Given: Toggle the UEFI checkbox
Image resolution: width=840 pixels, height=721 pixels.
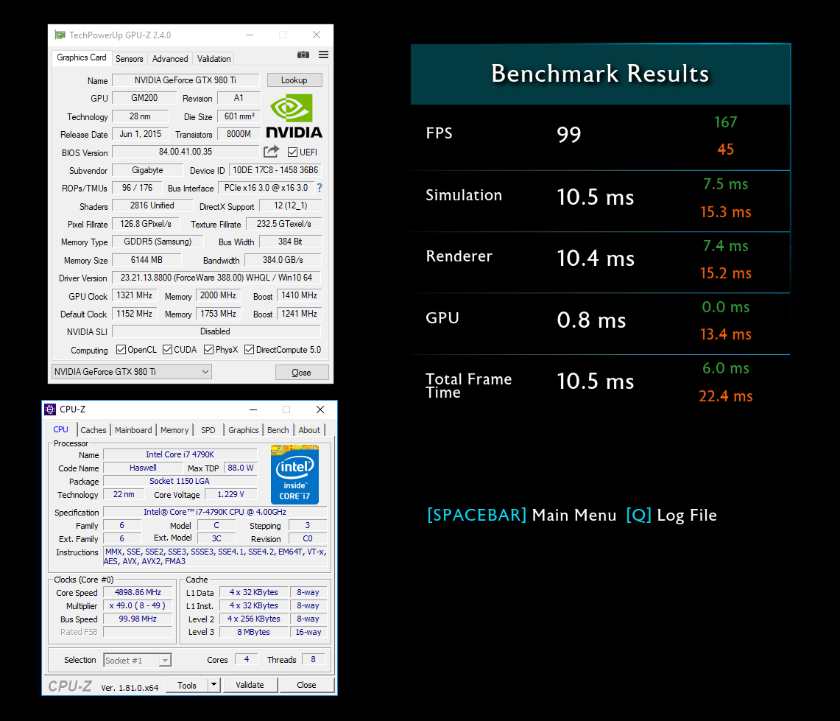Looking at the screenshot, I should pyautogui.click(x=292, y=152).
